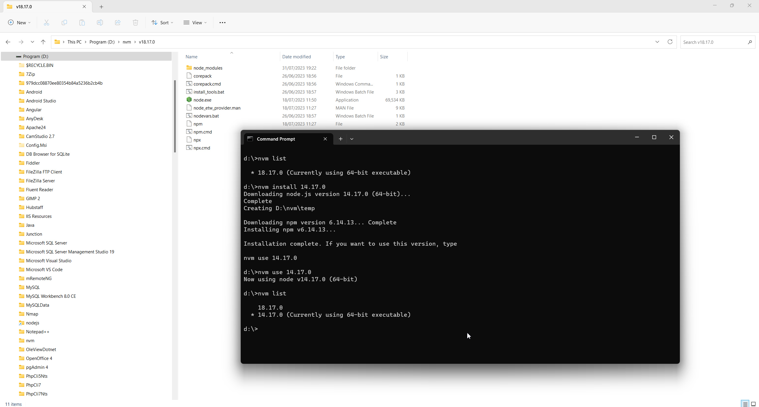The width and height of the screenshot is (759, 407).
Task: Go up one folder level arrow
Action: pyautogui.click(x=43, y=42)
